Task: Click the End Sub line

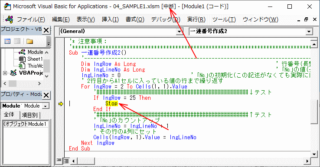Action: click(x=79, y=148)
